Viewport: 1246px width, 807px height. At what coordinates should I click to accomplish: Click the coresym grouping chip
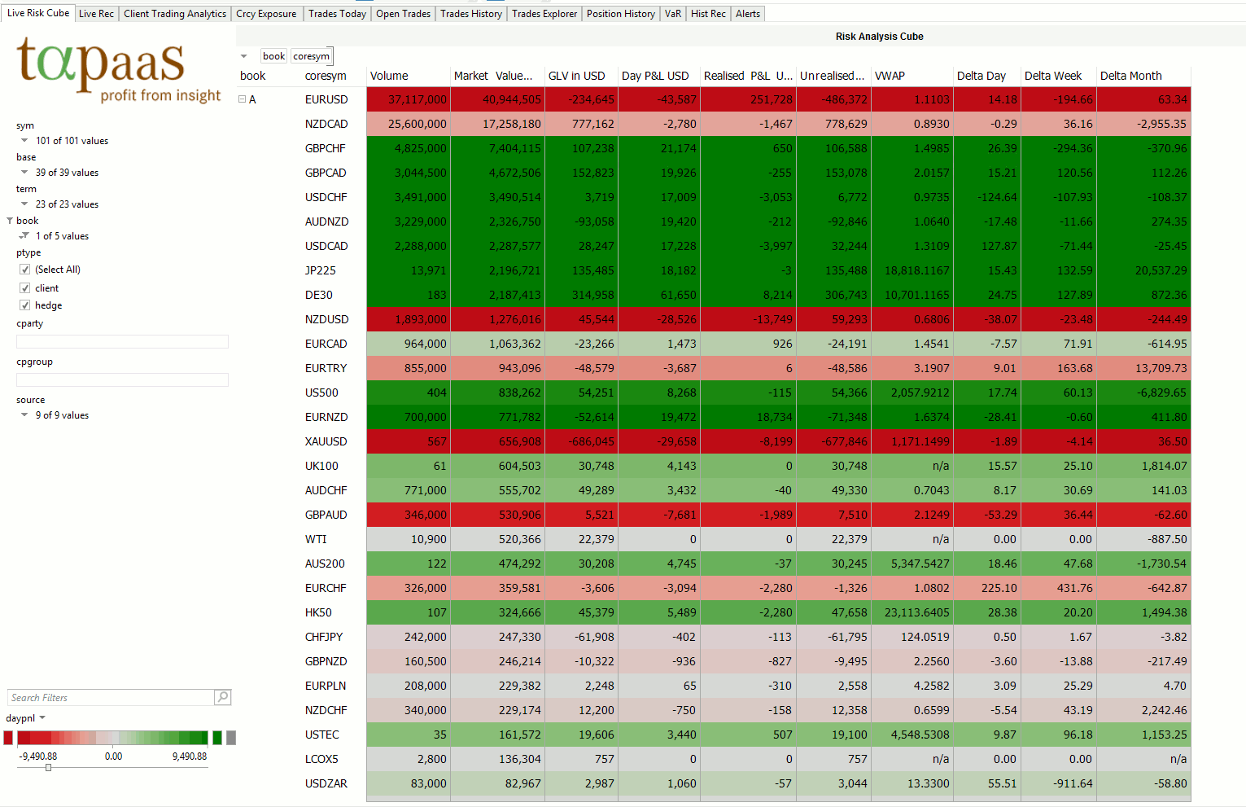coord(311,56)
